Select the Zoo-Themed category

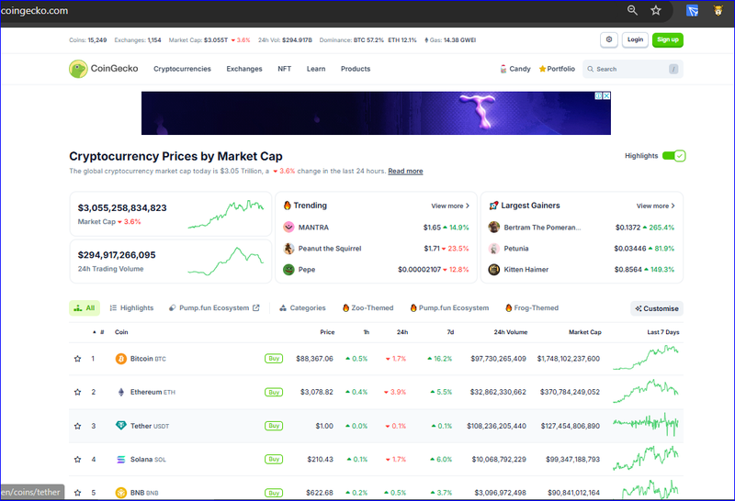368,308
